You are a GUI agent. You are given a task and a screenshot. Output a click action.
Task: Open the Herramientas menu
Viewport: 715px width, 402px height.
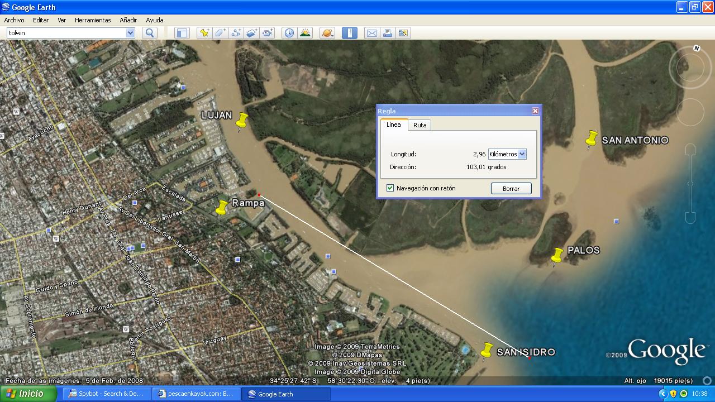coord(93,20)
